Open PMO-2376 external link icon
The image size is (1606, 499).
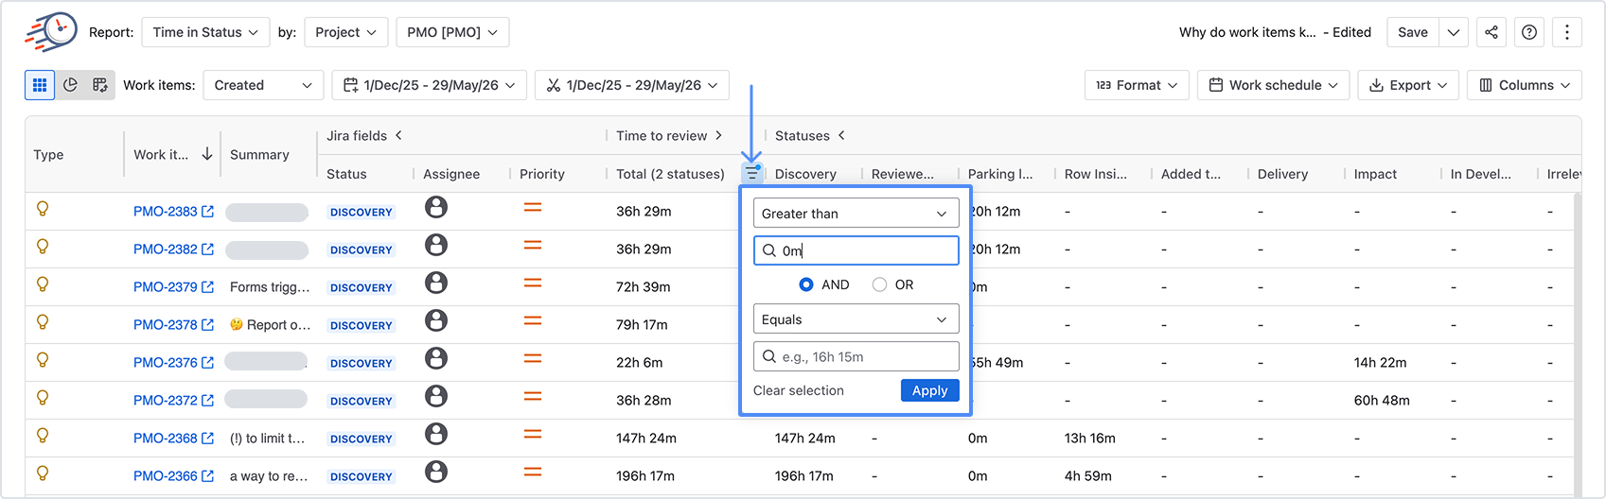pos(208,363)
